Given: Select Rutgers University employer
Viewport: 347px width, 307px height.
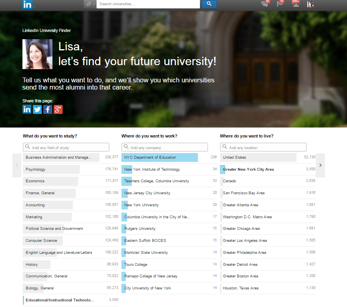Looking at the screenshot, I should click(169, 229).
